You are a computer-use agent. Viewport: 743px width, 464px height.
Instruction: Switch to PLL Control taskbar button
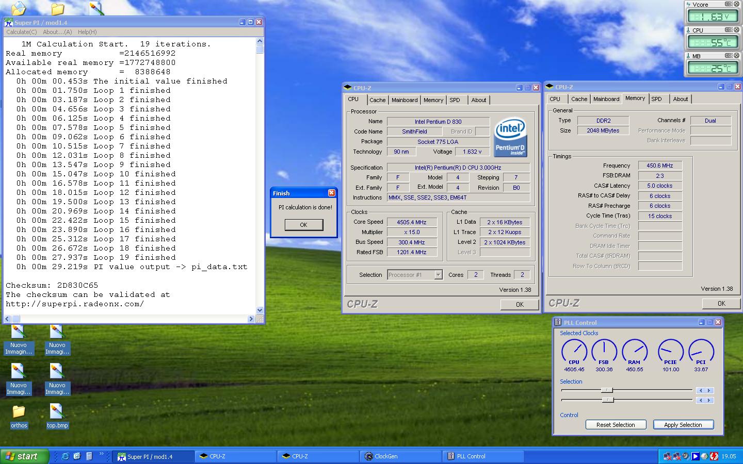coord(483,456)
